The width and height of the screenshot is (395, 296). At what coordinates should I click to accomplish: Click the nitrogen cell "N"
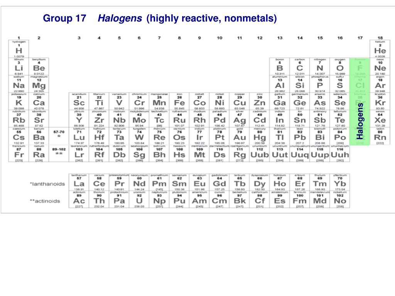pyautogui.click(x=320, y=67)
